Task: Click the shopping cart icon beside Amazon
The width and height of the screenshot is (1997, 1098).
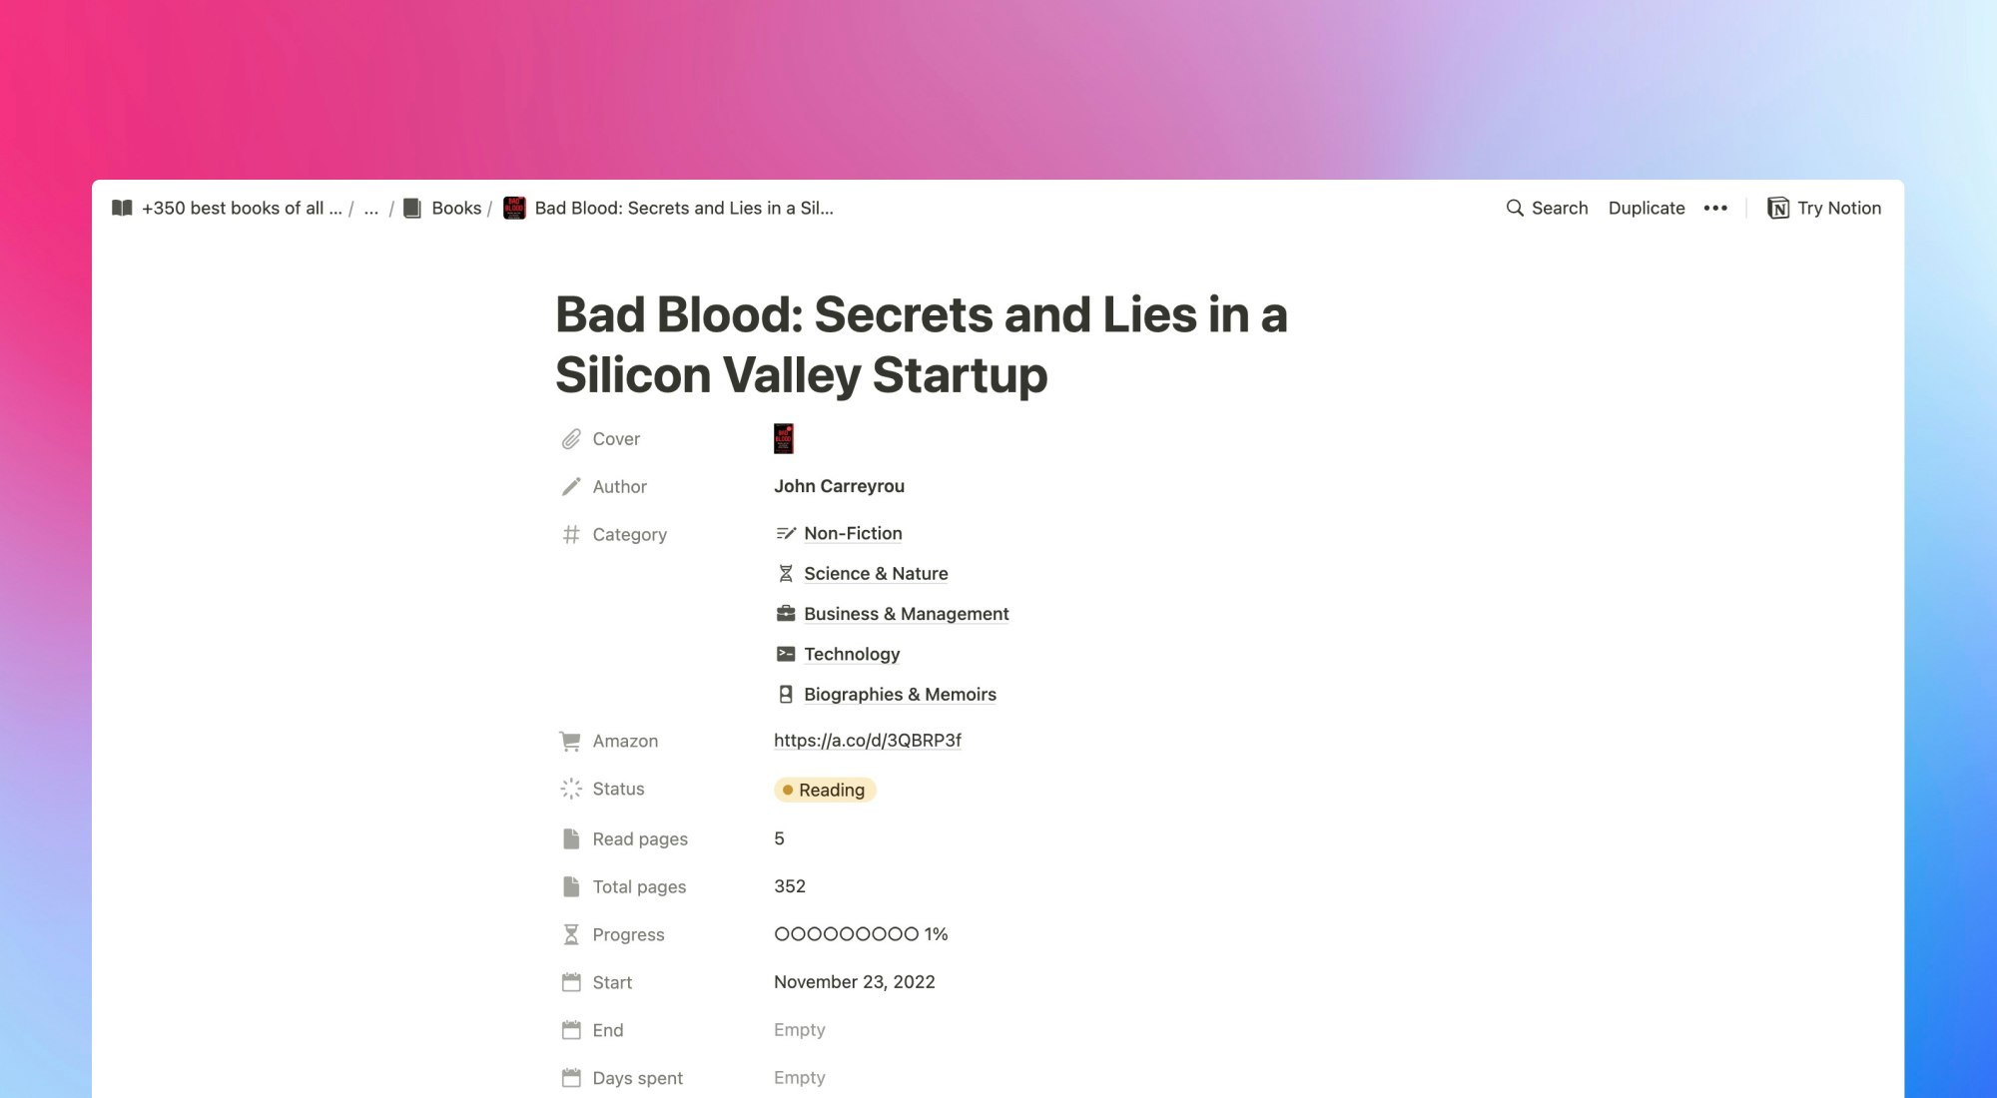Action: [570, 741]
